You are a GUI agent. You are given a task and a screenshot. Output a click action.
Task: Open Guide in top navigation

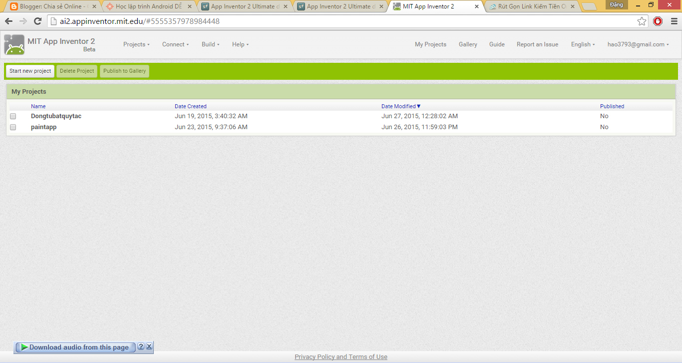click(x=497, y=44)
